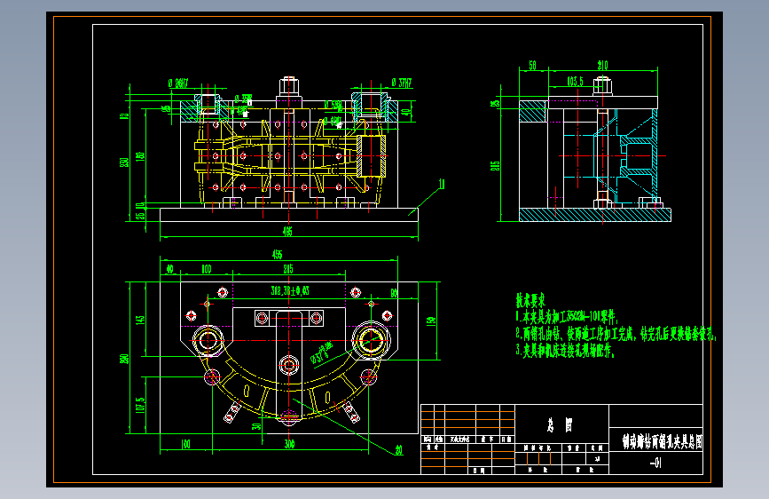Select the 215 dimension in plan view
The image size is (769, 499).
coord(288,269)
